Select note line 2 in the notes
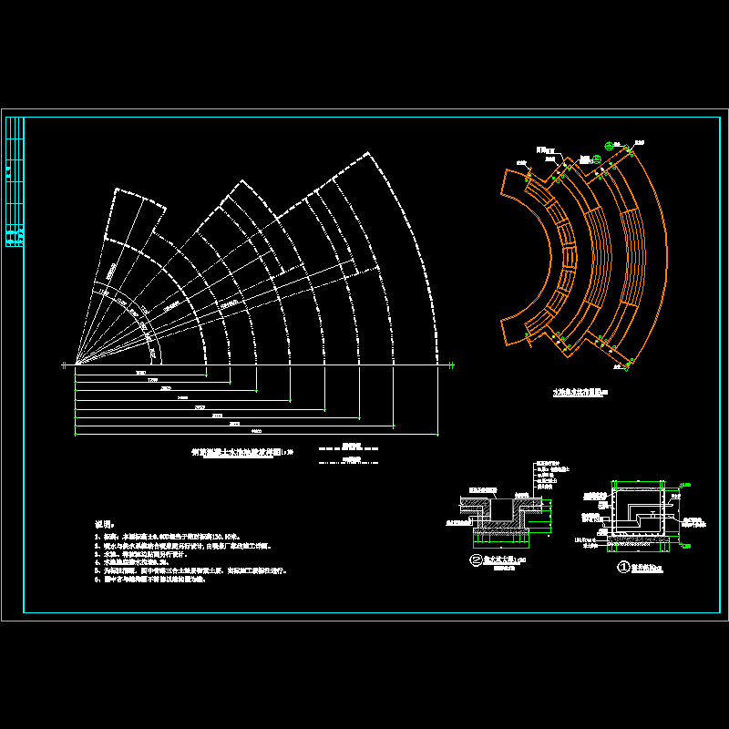The image size is (729, 729). pos(183,546)
